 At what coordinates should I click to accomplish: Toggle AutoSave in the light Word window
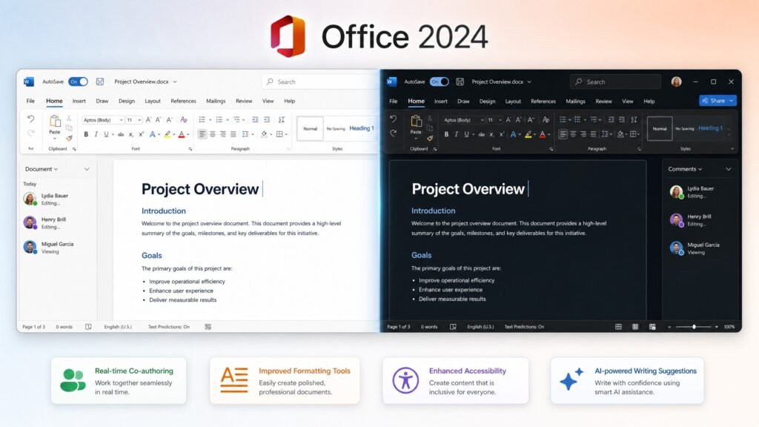coord(78,82)
